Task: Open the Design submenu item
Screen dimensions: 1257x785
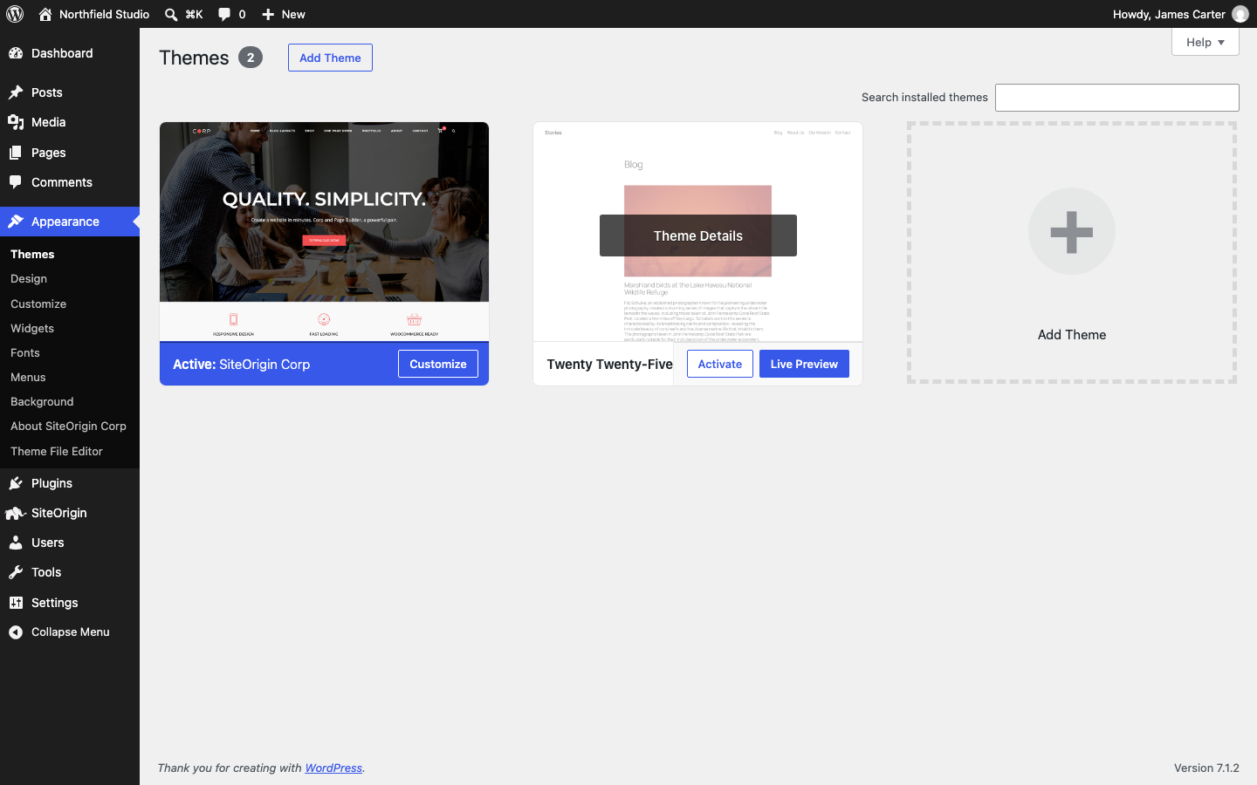Action: coord(29,279)
